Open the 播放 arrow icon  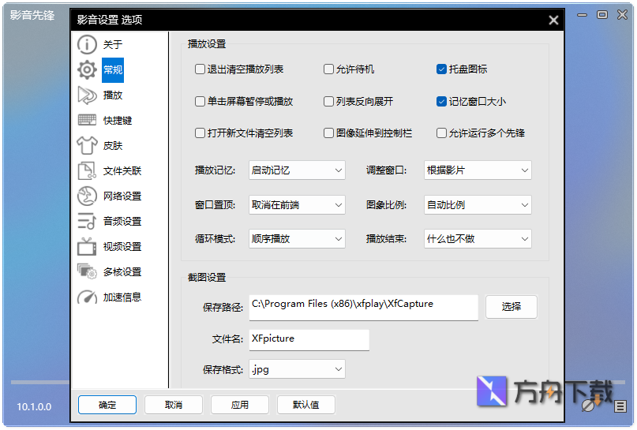coord(87,95)
